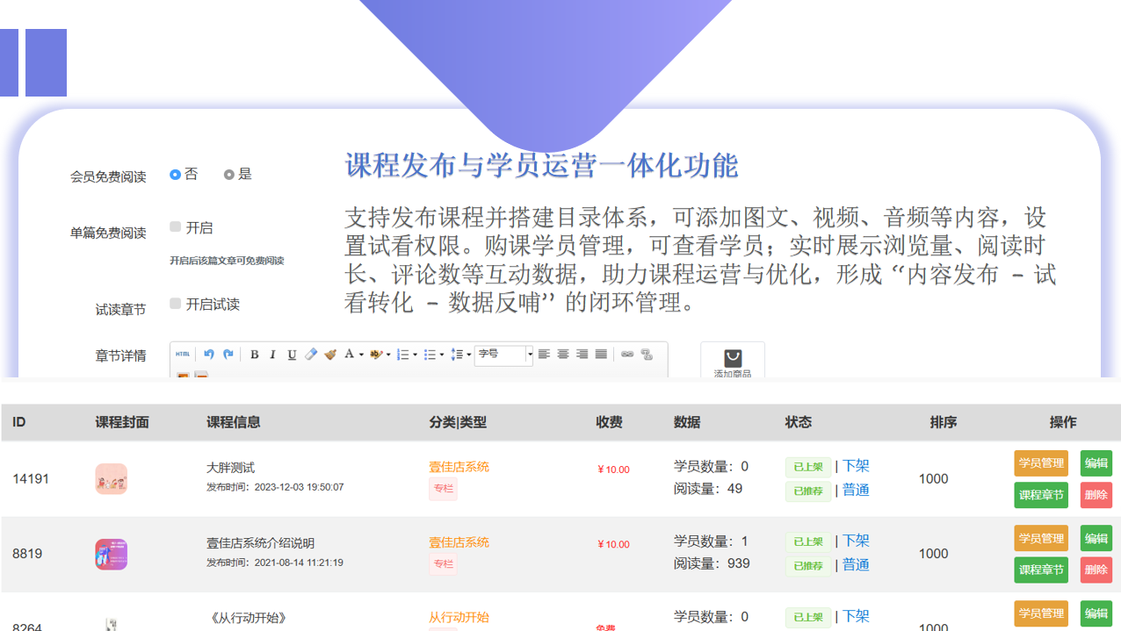Click 学员管理 button for course 14191
The image size is (1121, 631).
[x=1041, y=463]
